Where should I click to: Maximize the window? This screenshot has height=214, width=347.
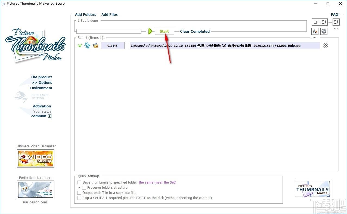(x=328, y=4)
